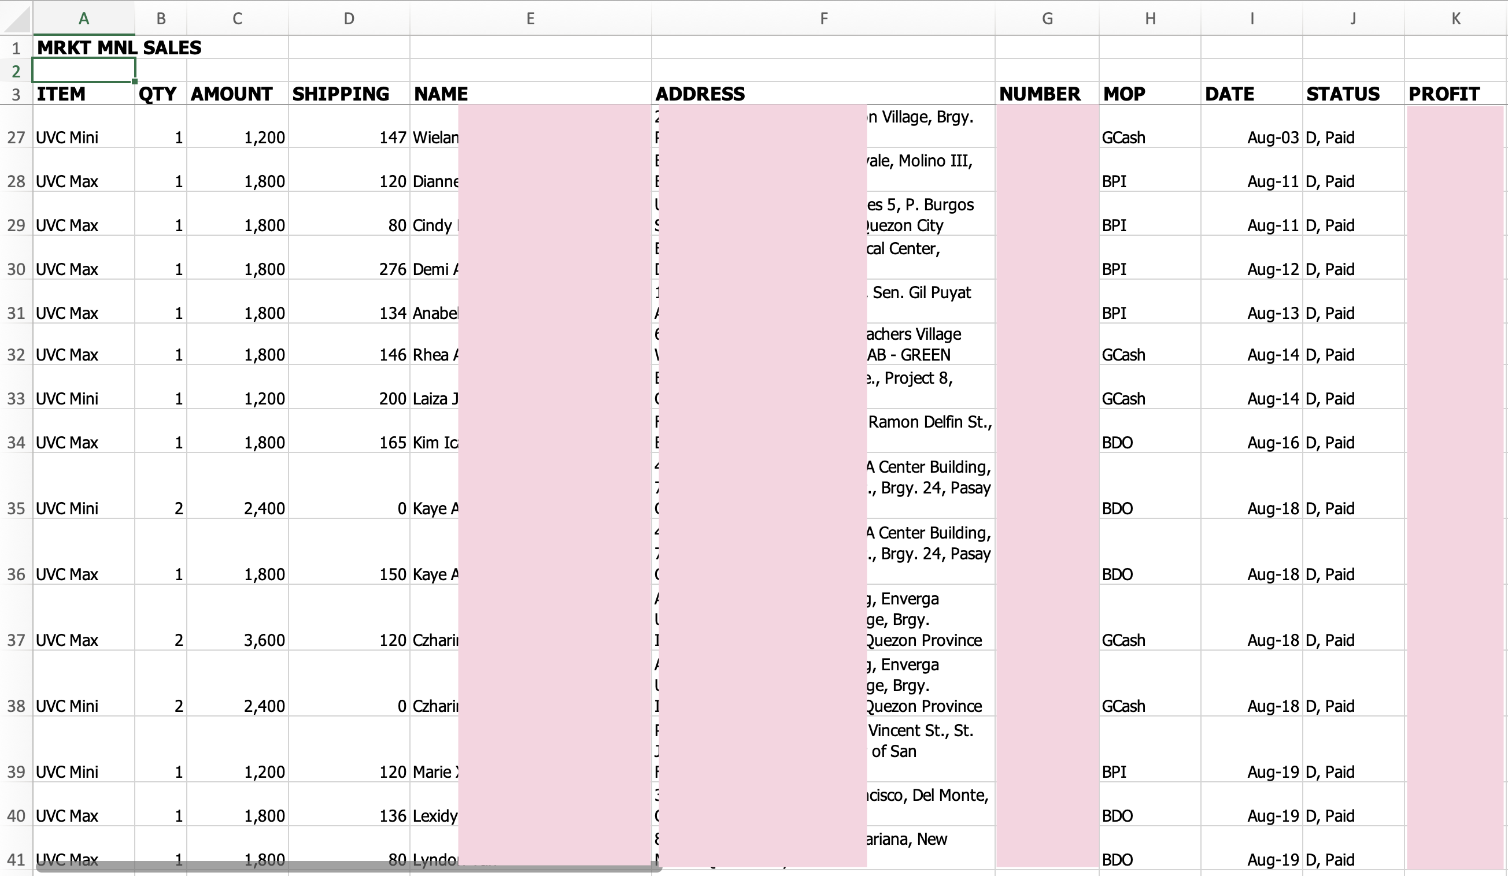
Task: Click the MRKT MNL SALES title cell
Action: (x=119, y=48)
